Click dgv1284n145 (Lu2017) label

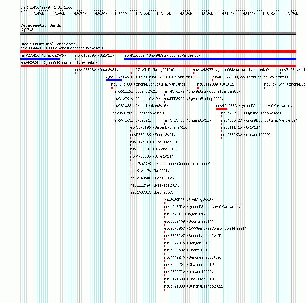127,77
